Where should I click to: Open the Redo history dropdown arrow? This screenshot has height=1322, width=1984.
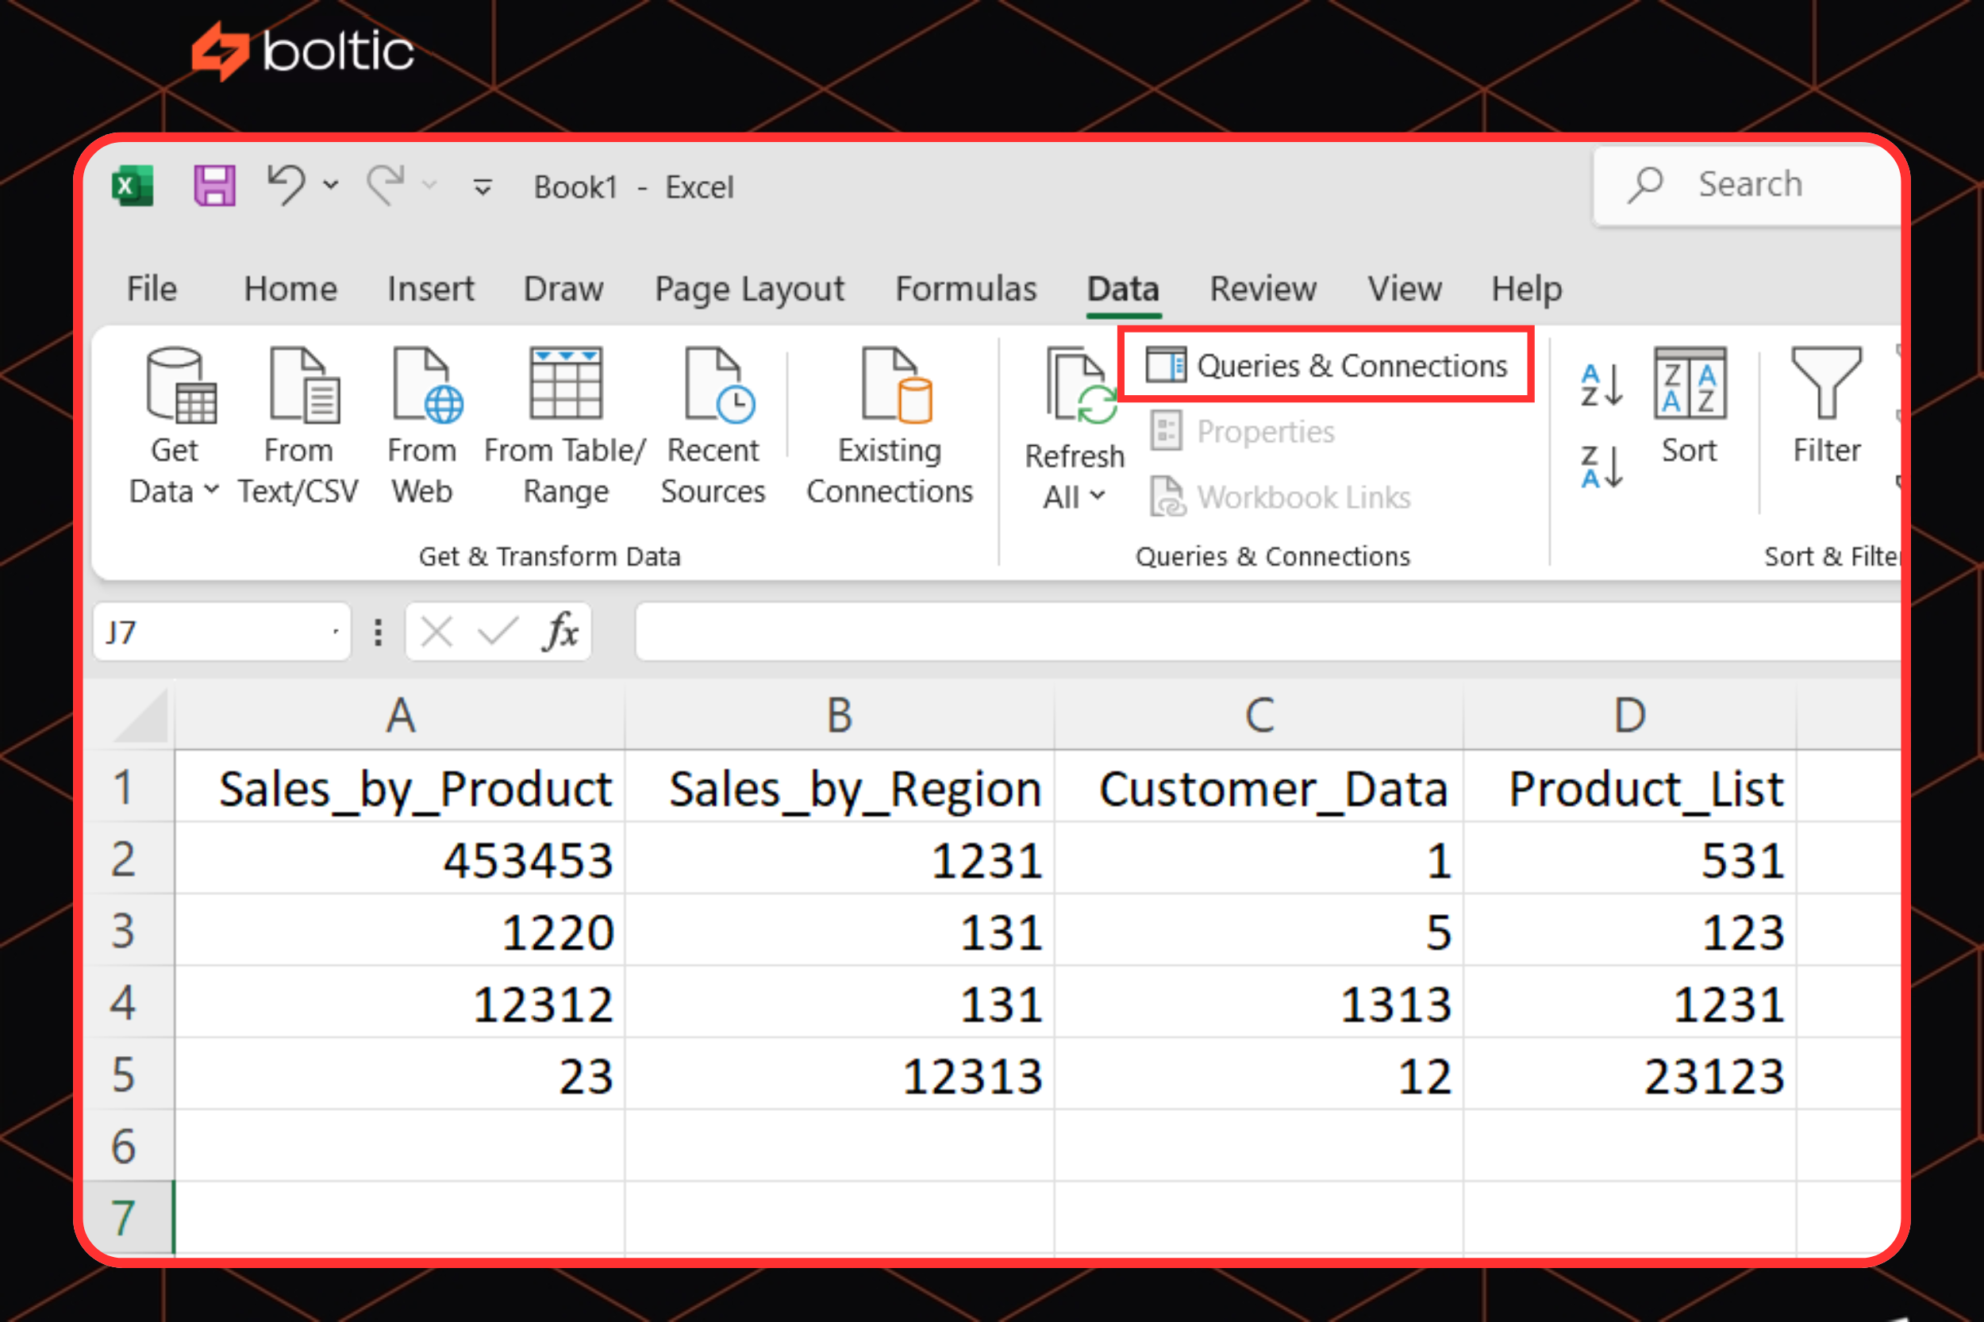point(430,186)
